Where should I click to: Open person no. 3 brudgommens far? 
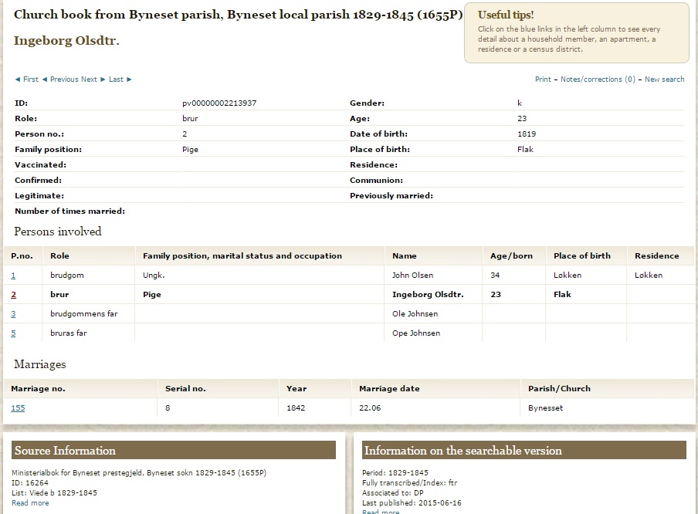13,314
